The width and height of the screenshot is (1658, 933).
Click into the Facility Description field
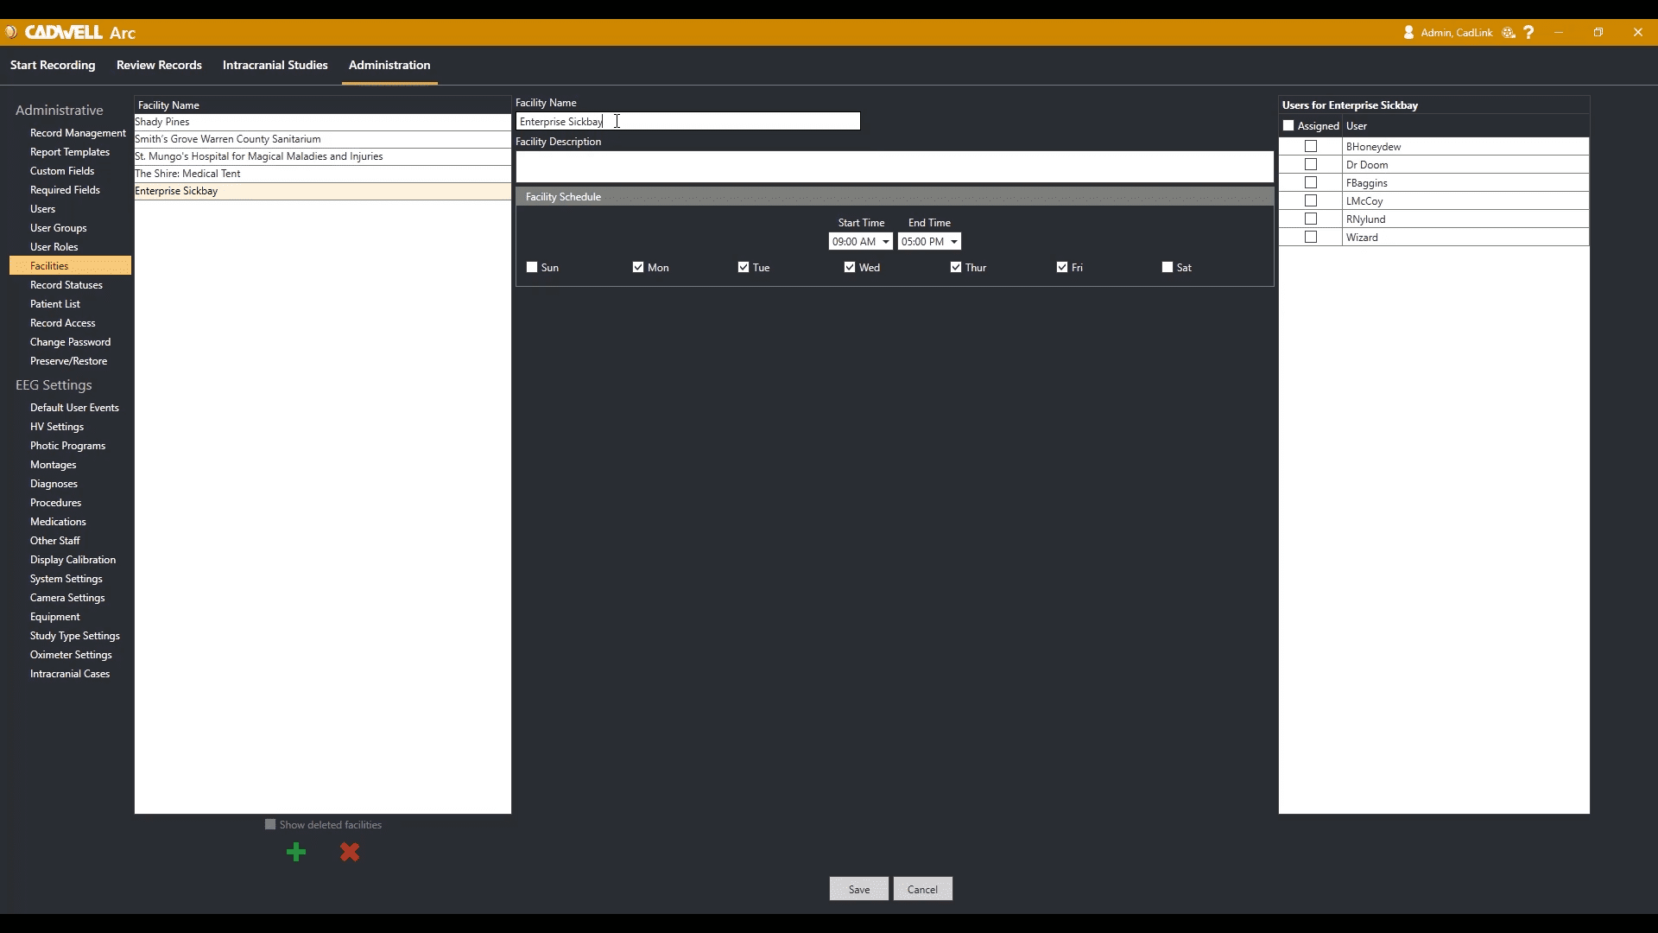click(894, 167)
